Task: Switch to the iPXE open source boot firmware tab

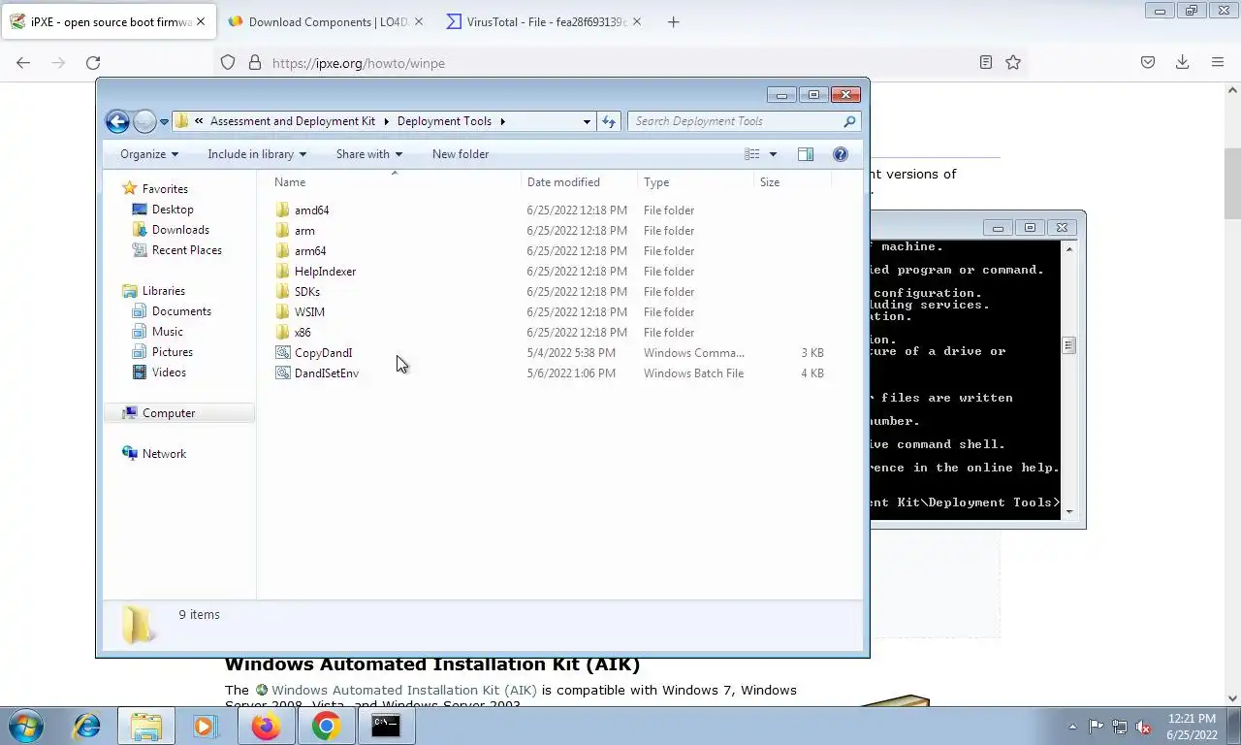Action: coord(108,21)
